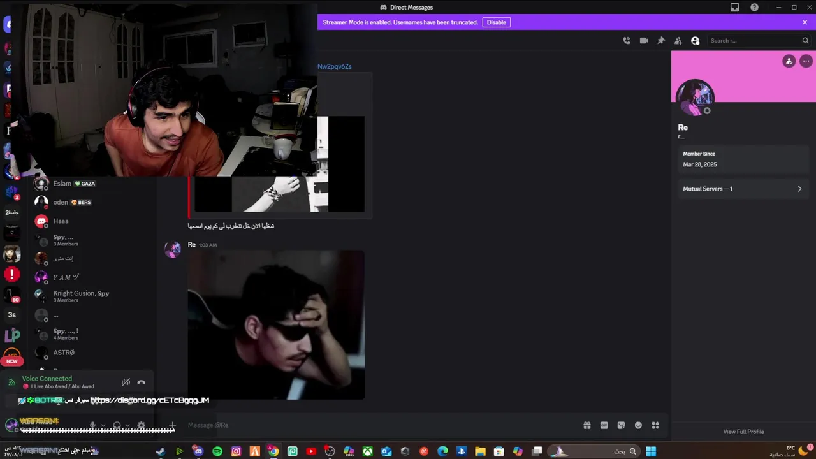Open the ASTRØ direct message
Viewport: 816px width, 459px height.
[92, 353]
